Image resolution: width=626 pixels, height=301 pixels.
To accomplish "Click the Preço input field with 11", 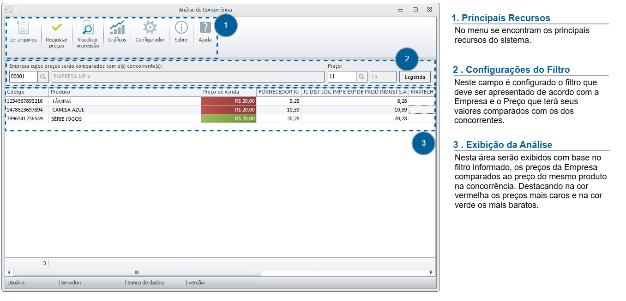I will coord(342,77).
